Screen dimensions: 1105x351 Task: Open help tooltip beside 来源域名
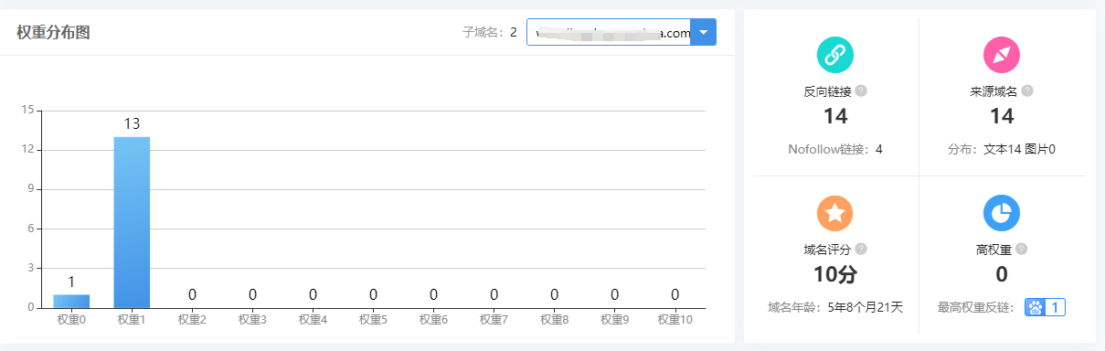coord(1027,90)
